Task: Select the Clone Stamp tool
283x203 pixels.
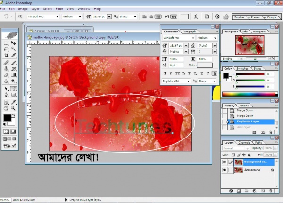Action: pos(6,69)
